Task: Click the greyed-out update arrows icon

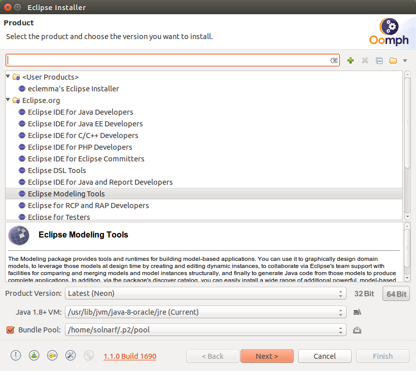Action: pos(89,356)
